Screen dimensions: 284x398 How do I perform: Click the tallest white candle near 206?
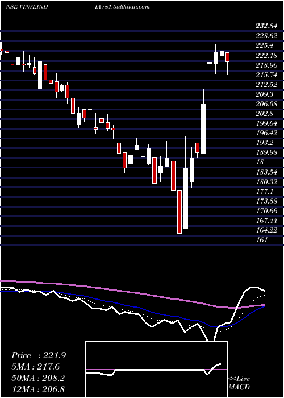point(203,128)
